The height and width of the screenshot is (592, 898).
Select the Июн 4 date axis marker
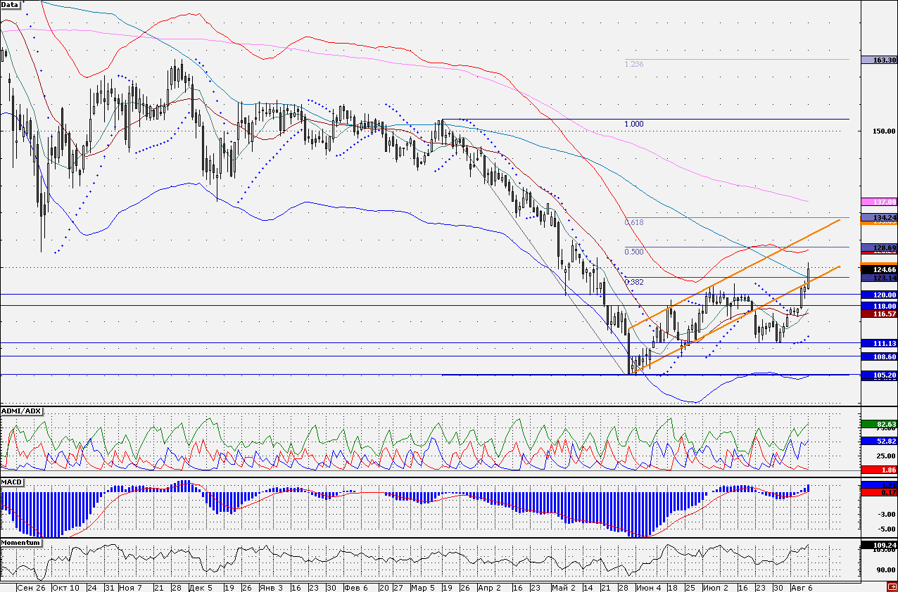click(x=648, y=586)
